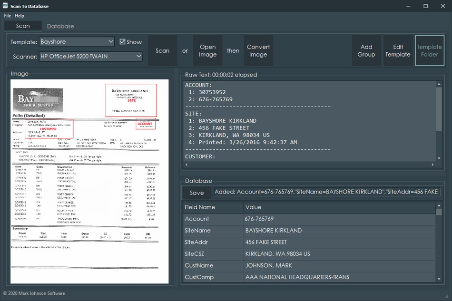Click the Raw Text scroll right arrow
Screen dimensions: 452x301
tap(432, 165)
